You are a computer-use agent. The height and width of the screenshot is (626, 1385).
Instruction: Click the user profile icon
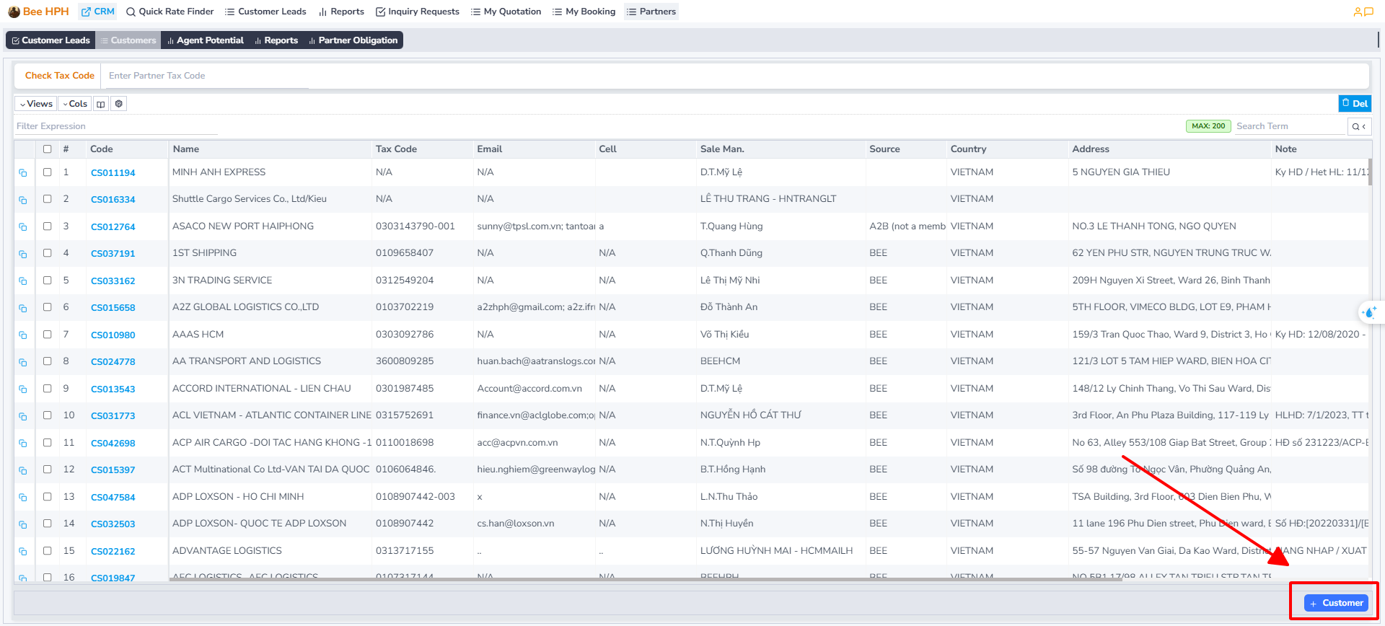1358,12
